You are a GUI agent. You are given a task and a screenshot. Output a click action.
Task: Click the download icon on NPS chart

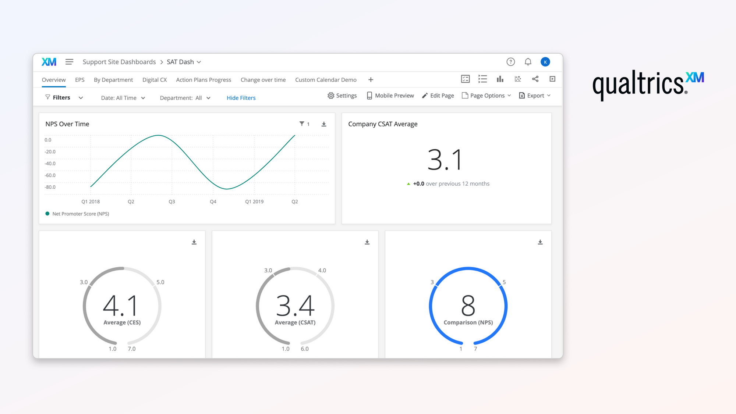click(x=323, y=124)
